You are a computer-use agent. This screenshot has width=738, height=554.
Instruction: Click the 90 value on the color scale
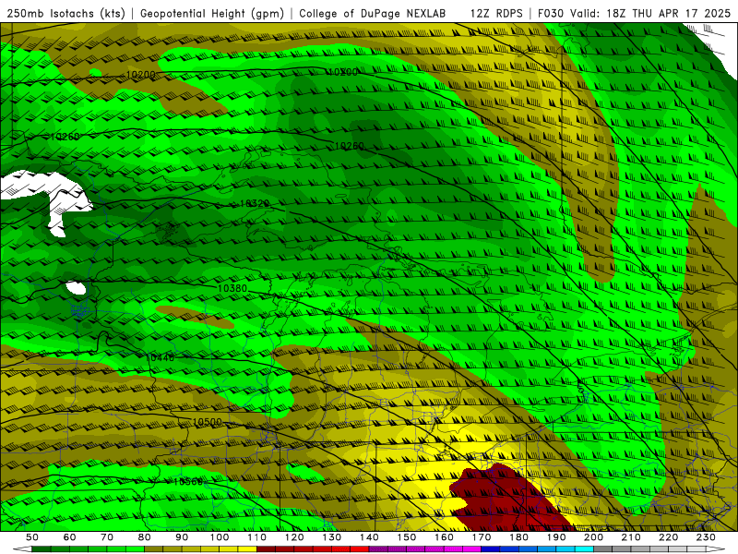pos(182,537)
